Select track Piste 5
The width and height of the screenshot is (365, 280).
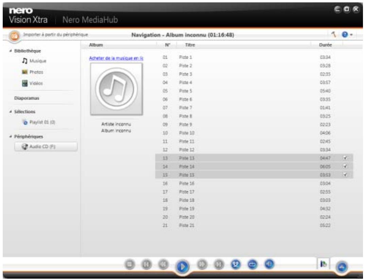254,91
